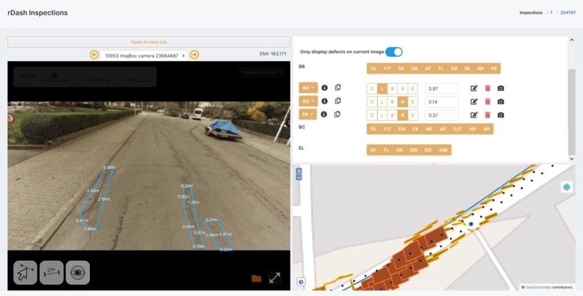Edit the defect with value 0.14

point(474,102)
